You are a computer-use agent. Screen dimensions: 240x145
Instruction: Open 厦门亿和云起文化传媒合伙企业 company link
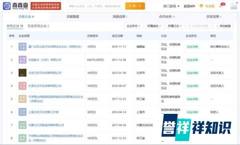coord(55,47)
